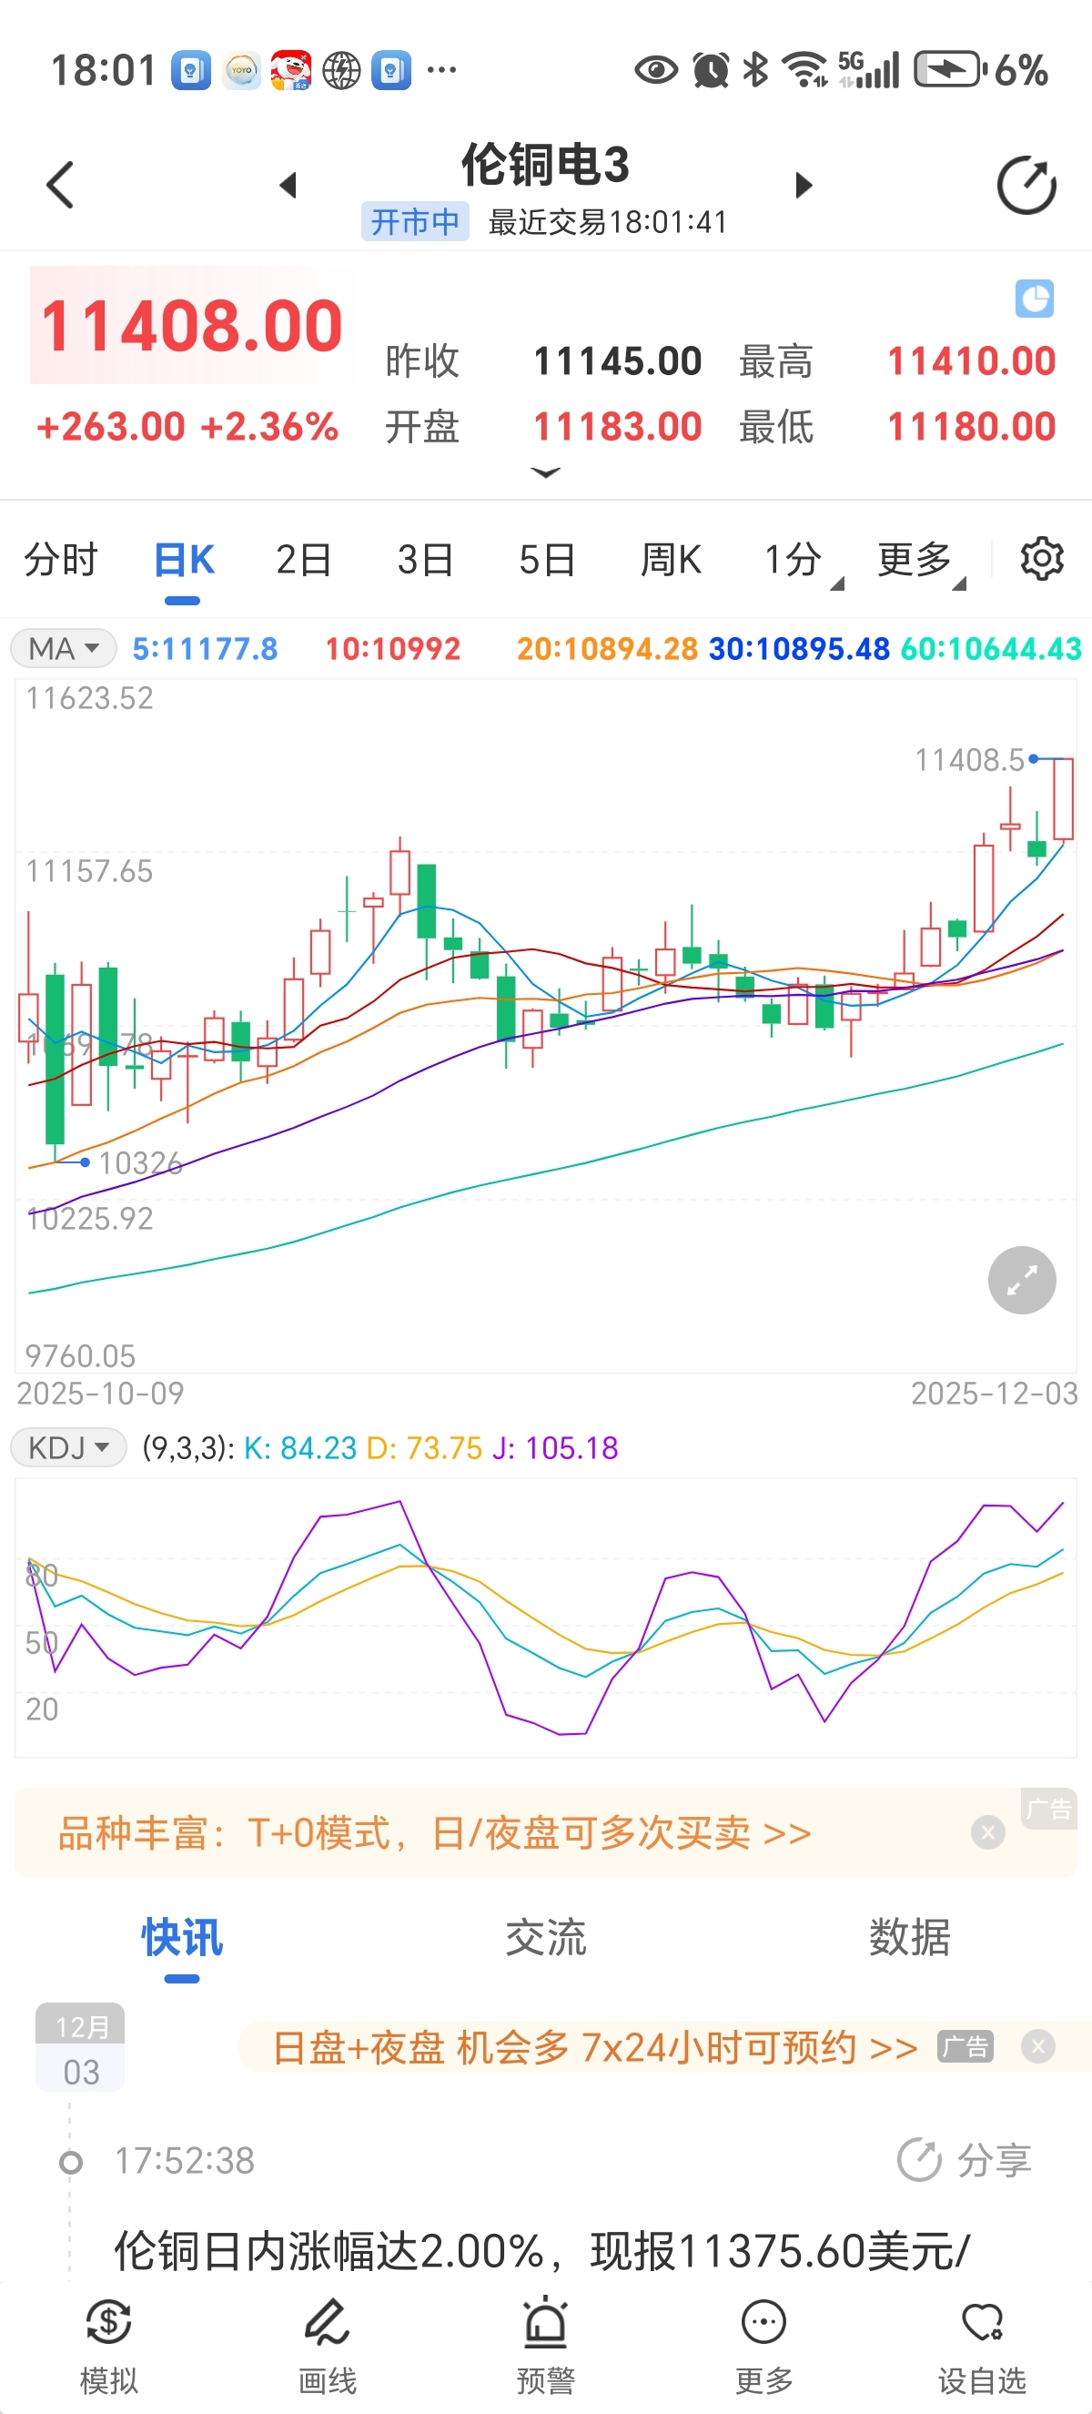The width and height of the screenshot is (1092, 2414).
Task: Tap the back arrow icon
Action: 60,185
